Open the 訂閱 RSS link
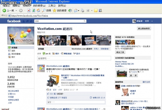 [x=12, y=94]
